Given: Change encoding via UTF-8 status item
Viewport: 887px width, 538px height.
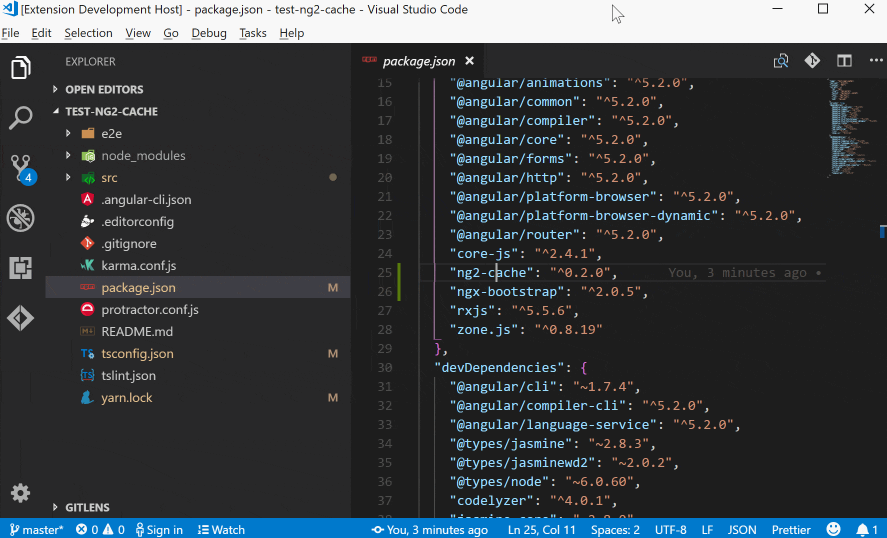Looking at the screenshot, I should click(670, 529).
